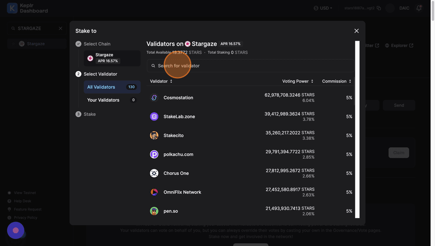This screenshot has width=435, height=246.
Task: Sort validators by Validator name
Action: 161,81
